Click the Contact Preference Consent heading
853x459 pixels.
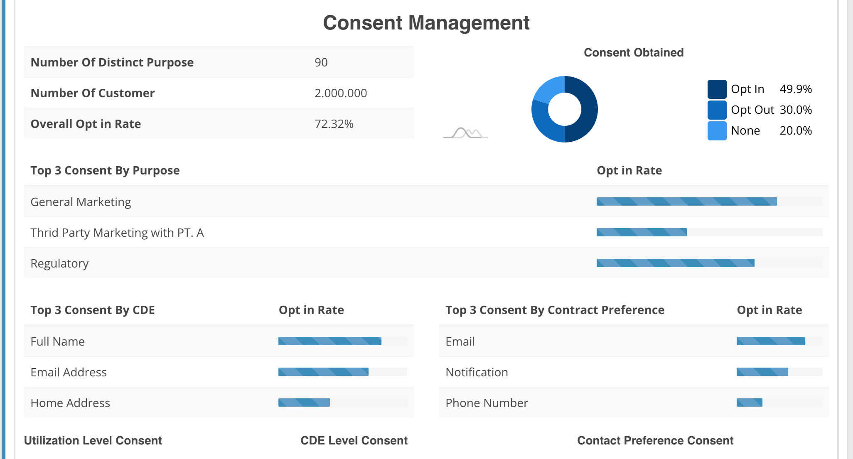point(655,441)
